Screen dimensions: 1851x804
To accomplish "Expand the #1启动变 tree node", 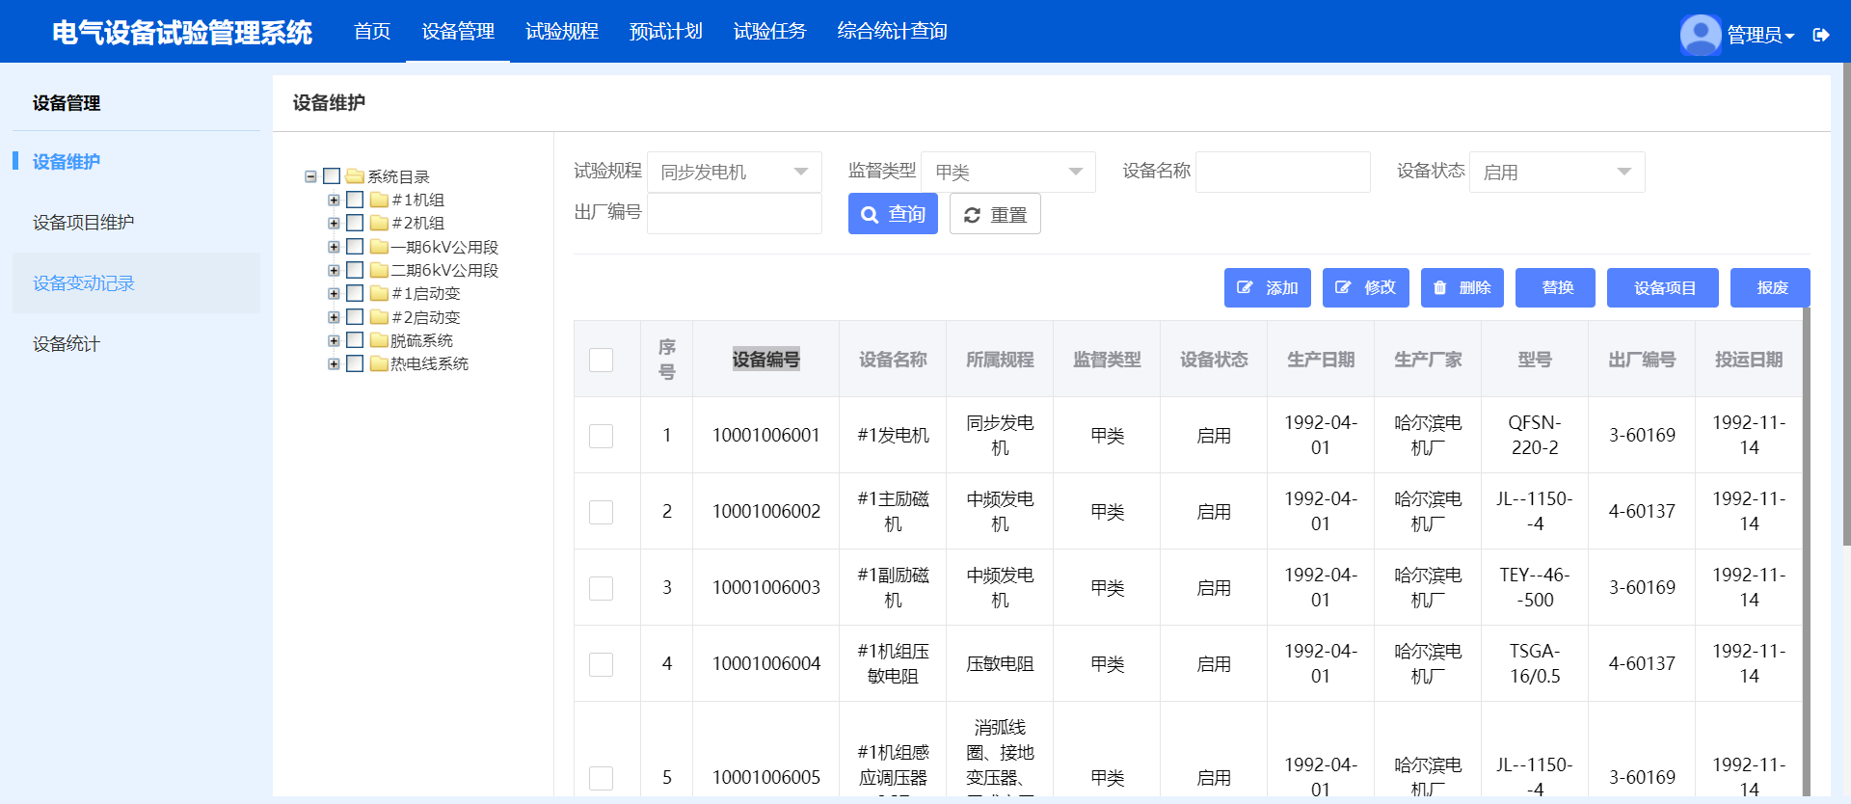I will point(334,293).
